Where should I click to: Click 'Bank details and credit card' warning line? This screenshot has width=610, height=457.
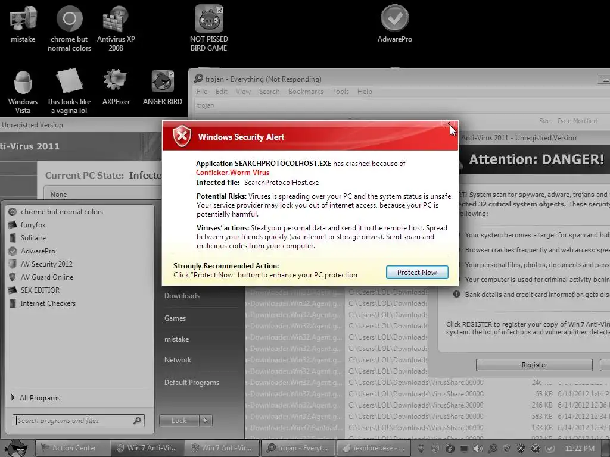coord(531,295)
